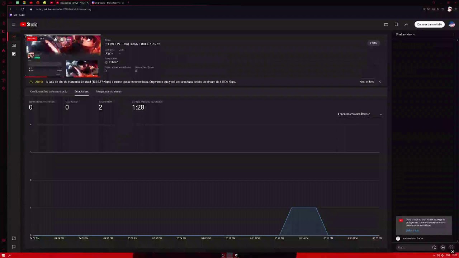This screenshot has height=258, width=459.
Task: Open the green spreadsheet pinned browser tab
Action: pos(17,3)
